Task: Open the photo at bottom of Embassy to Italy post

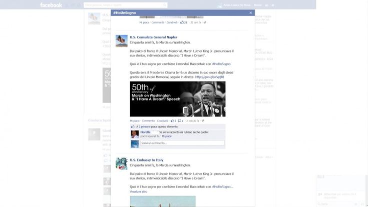Action: 163,201
